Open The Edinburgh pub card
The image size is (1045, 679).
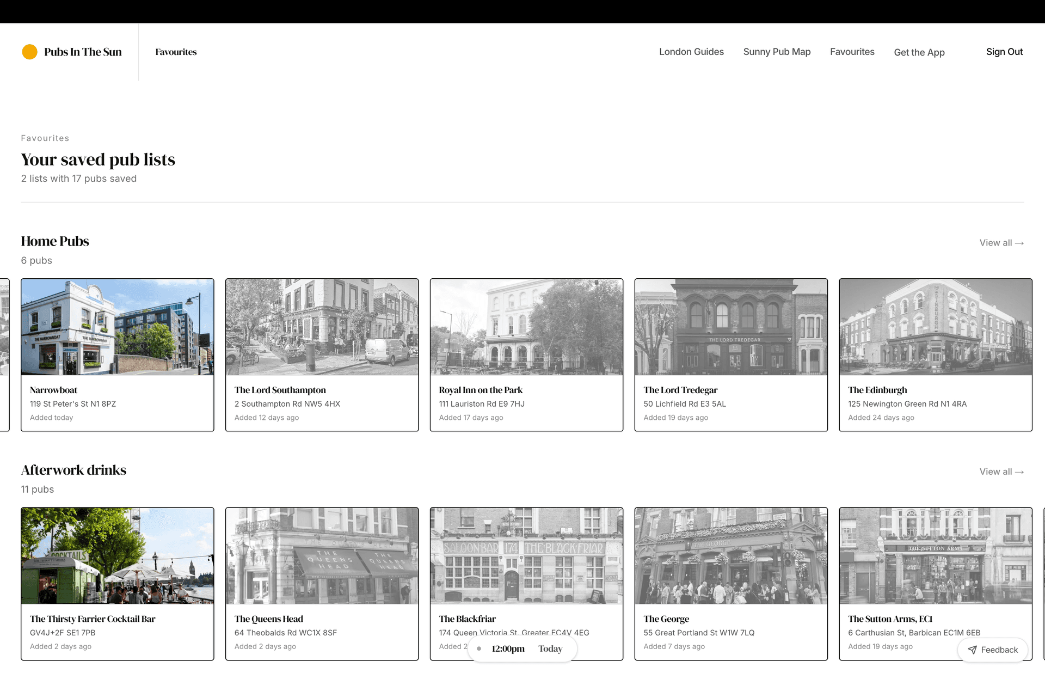[936, 354]
